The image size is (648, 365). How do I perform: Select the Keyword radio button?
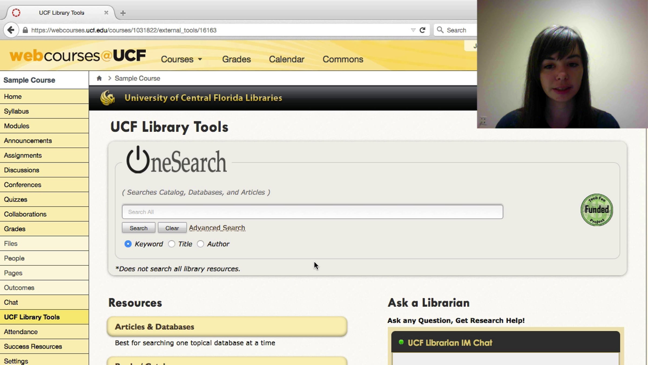click(x=128, y=244)
